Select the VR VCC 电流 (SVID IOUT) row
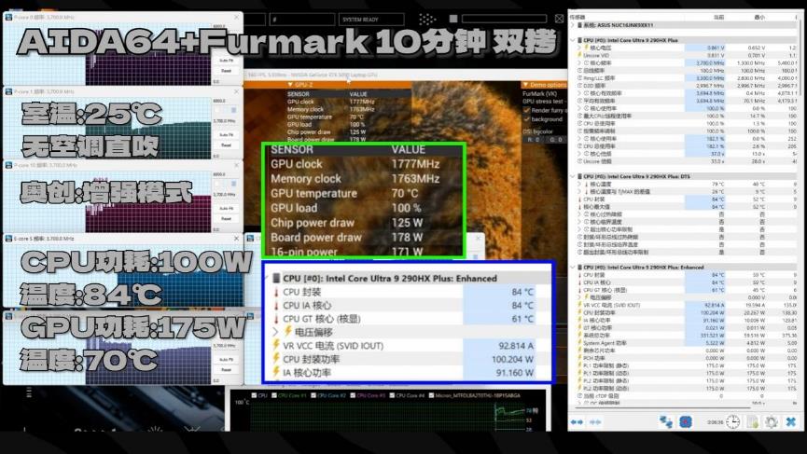Image resolution: width=807 pixels, height=454 pixels. pos(685,305)
